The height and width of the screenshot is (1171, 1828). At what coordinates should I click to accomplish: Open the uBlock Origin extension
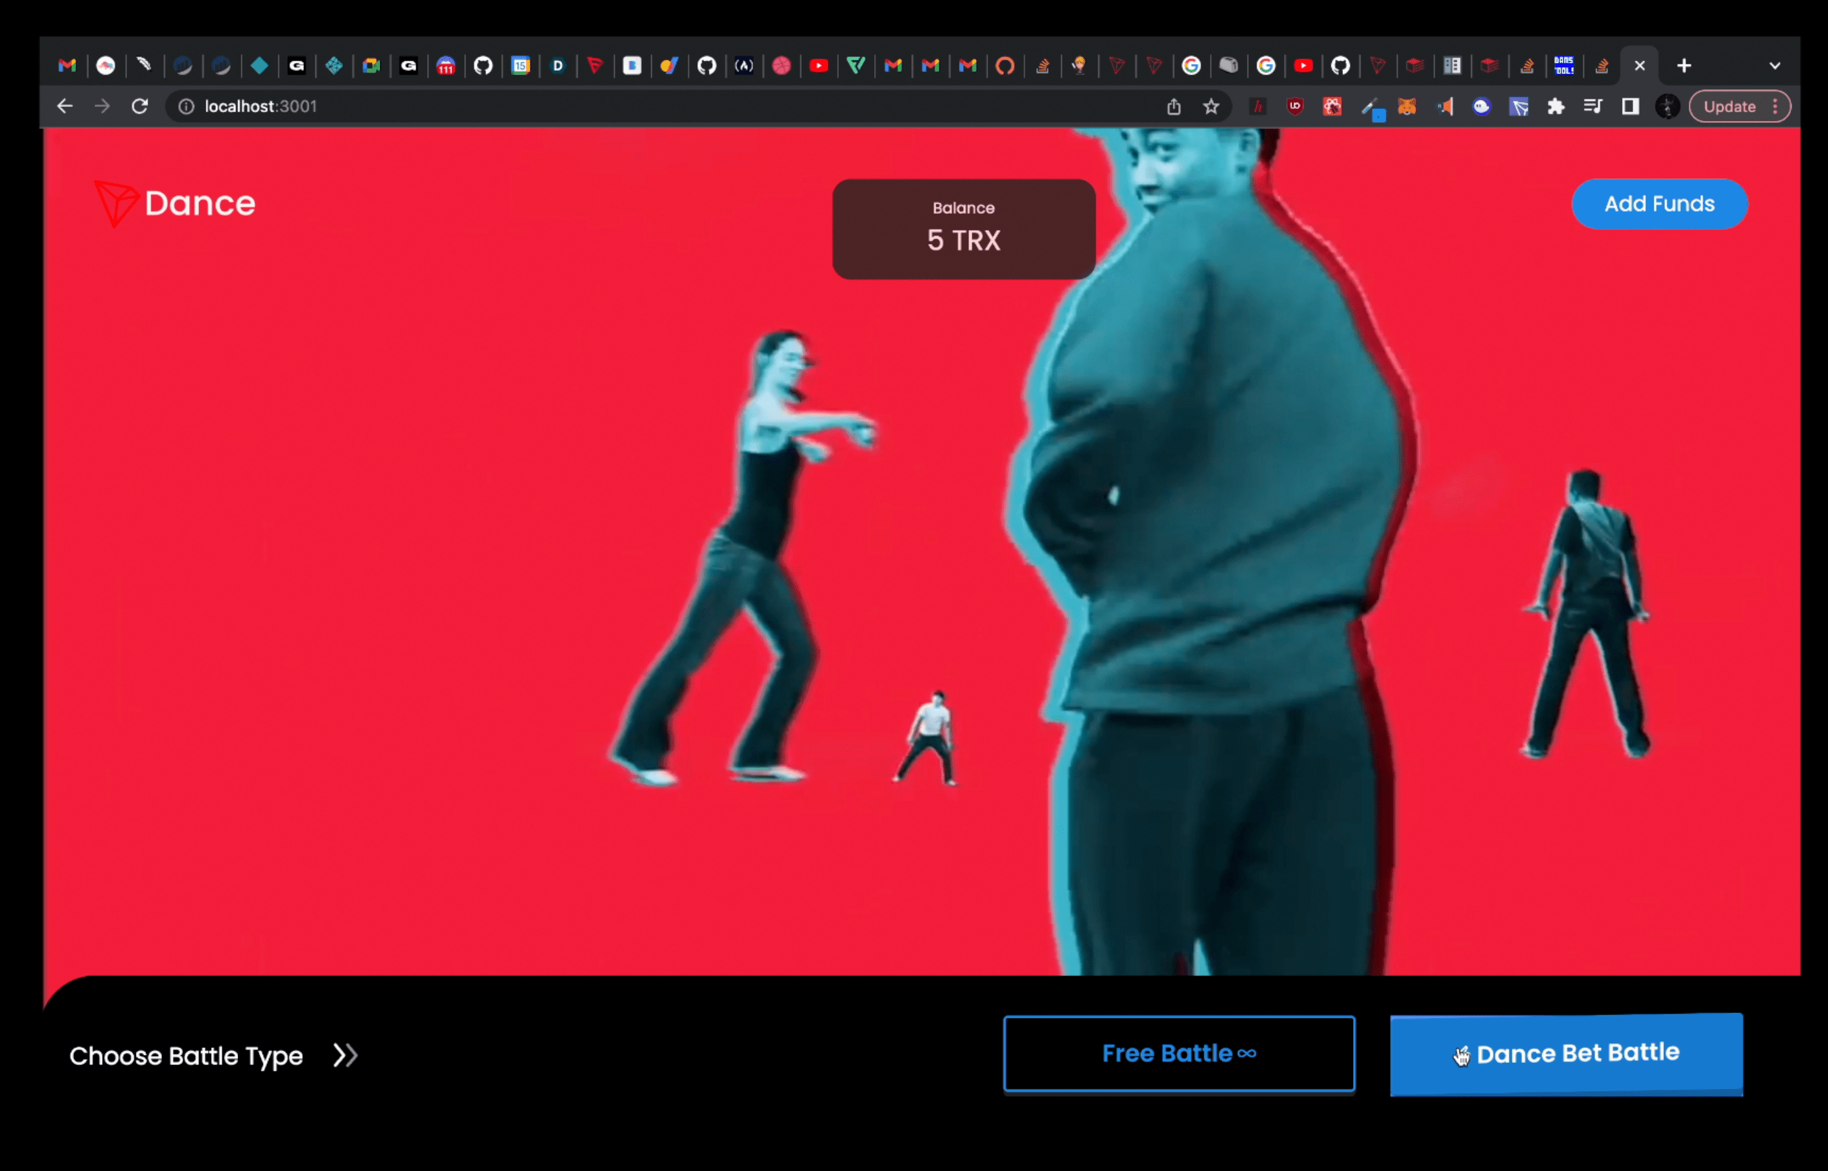pos(1295,106)
